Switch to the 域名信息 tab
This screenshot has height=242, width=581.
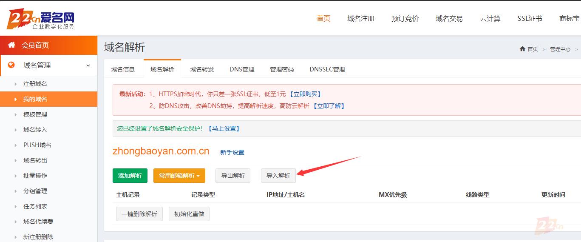123,69
